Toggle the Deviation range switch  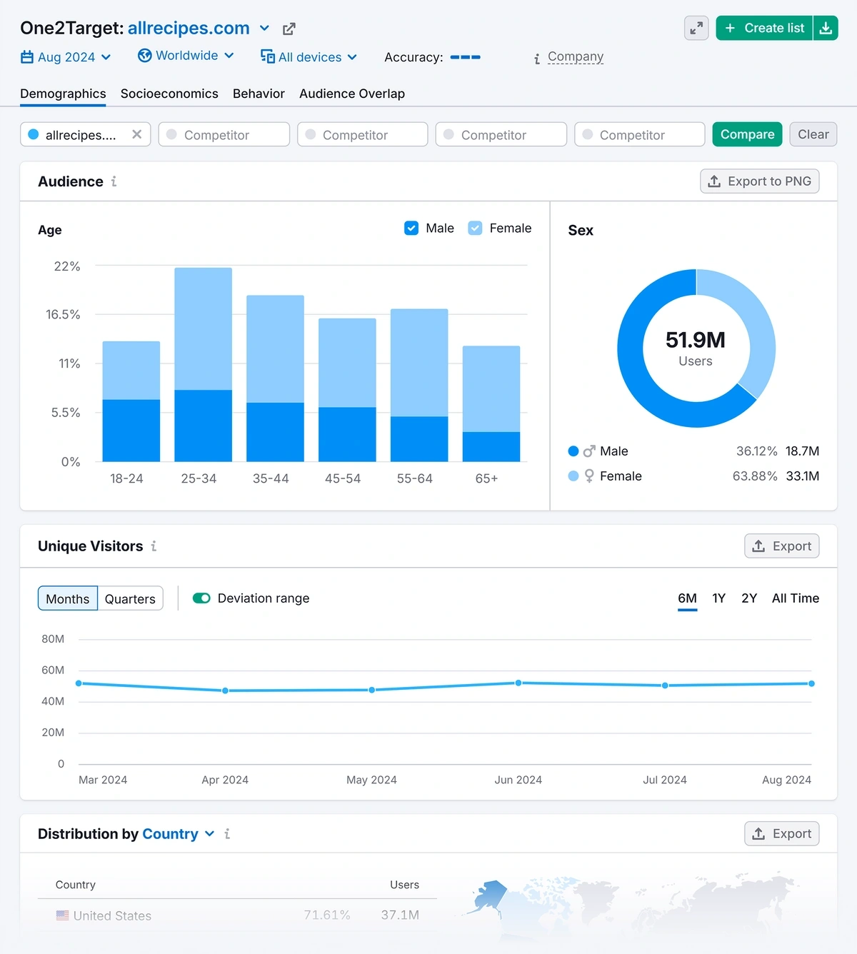pyautogui.click(x=201, y=598)
